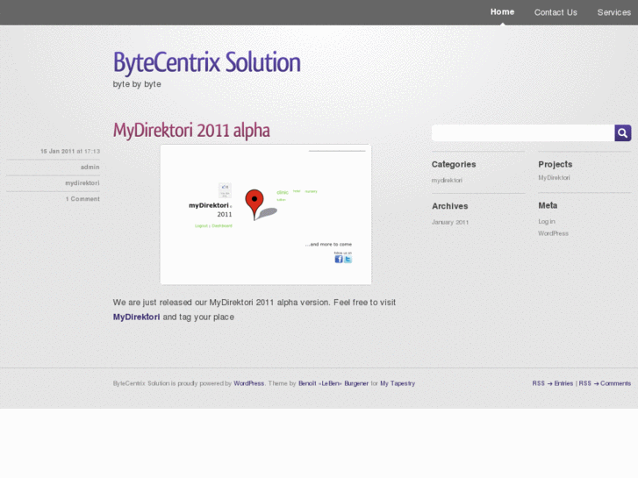Click the admin author link
This screenshot has width=638, height=478.
(90, 168)
